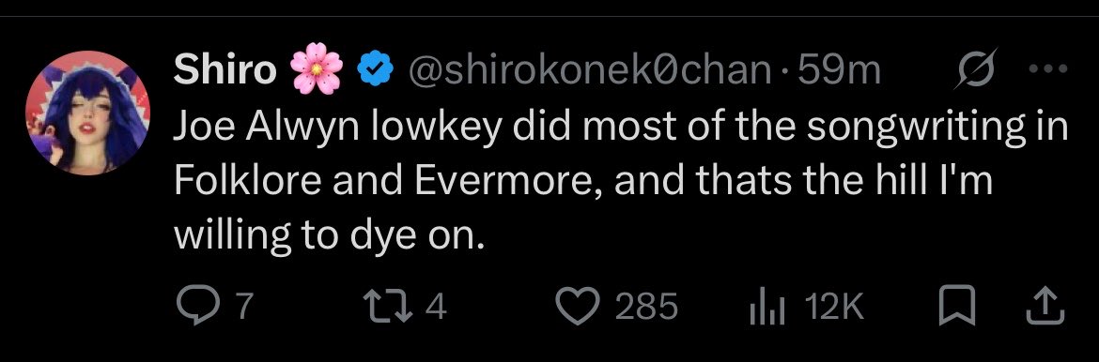Viewport: 1099px width, 362px height.
Task: Click the blue verified checkmark badge
Action: pos(376,68)
